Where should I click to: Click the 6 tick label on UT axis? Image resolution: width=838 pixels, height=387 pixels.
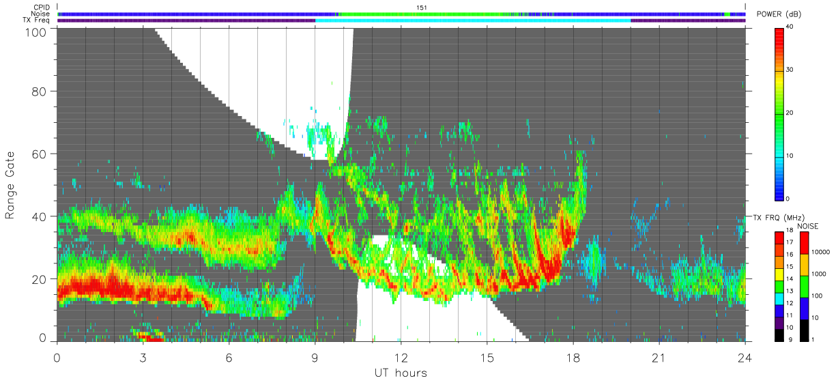(x=229, y=357)
